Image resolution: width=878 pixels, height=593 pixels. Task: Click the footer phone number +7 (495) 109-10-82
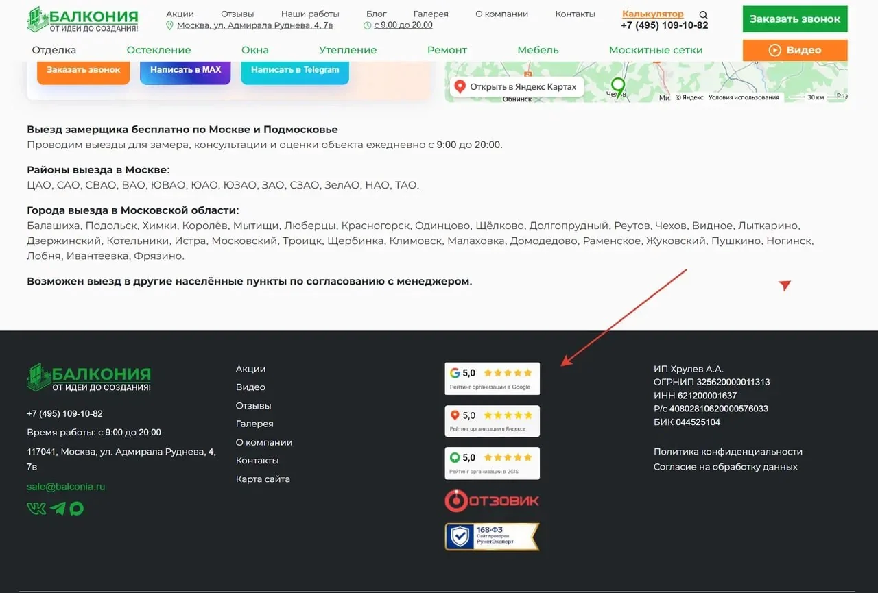click(64, 414)
